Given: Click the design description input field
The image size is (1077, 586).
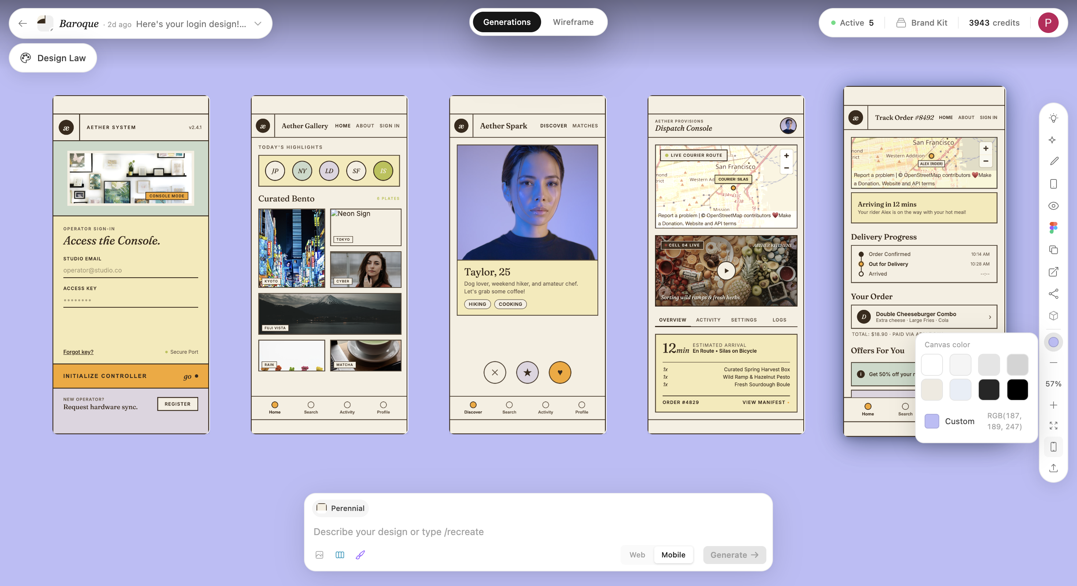Looking at the screenshot, I should point(538,532).
